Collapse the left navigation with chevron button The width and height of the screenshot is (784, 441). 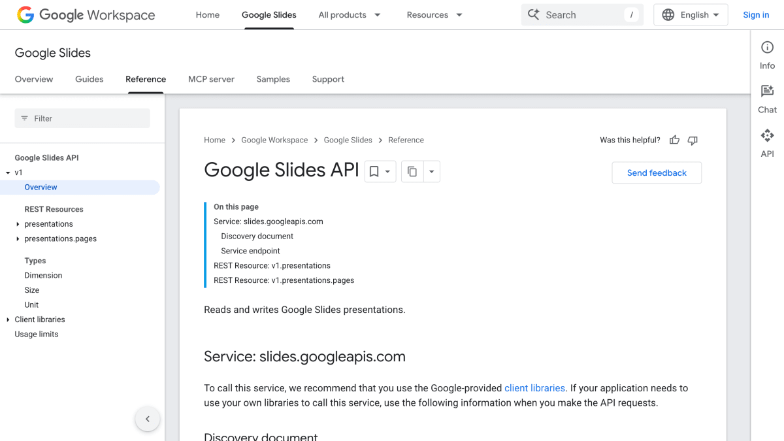[148, 419]
